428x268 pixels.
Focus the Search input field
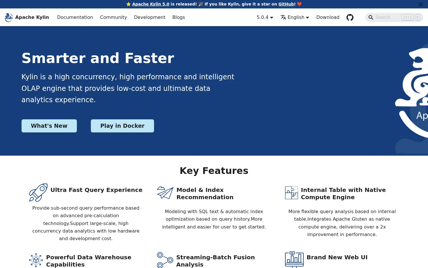[394, 17]
